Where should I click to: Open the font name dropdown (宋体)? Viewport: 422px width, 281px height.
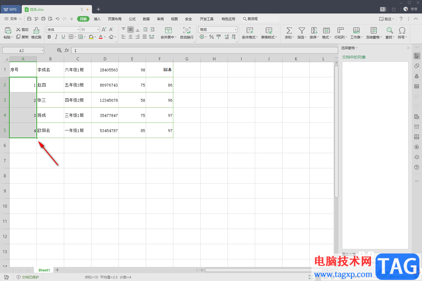(x=78, y=30)
